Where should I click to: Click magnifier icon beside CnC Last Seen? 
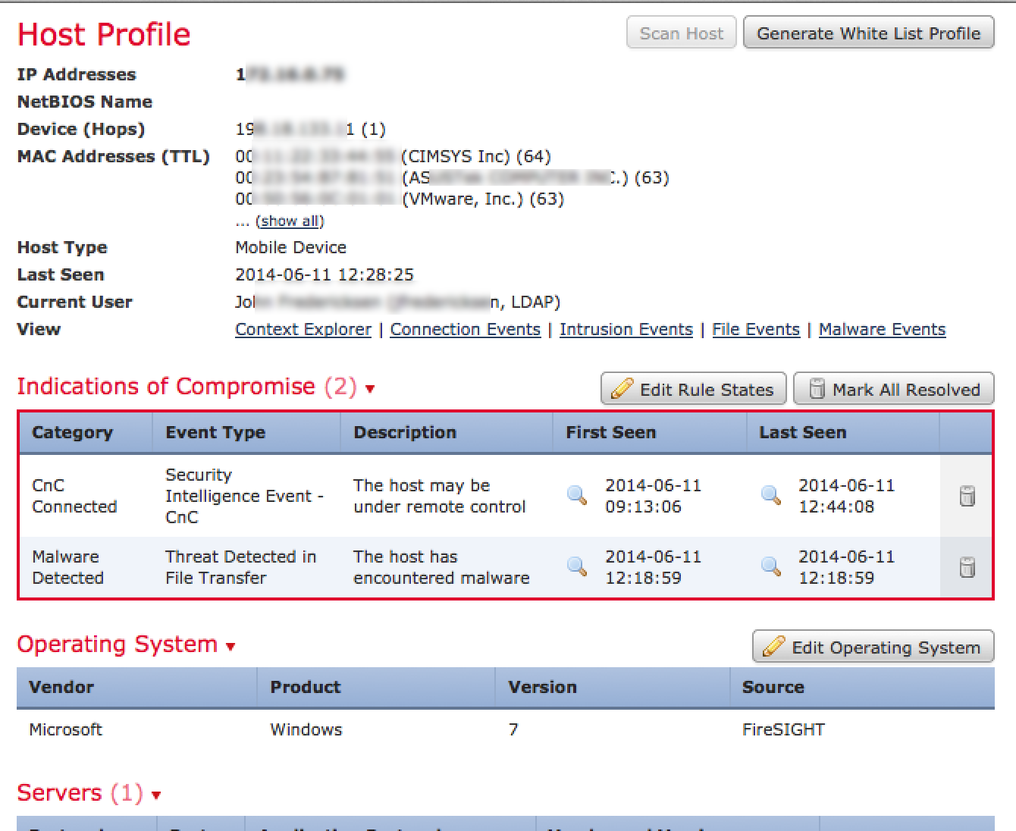click(771, 496)
